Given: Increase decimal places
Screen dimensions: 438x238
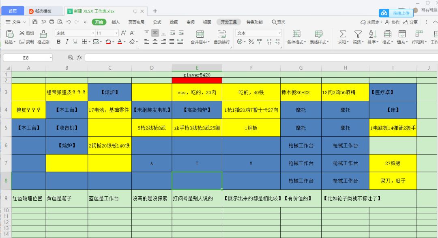Looking at the screenshot, I should [269, 42].
